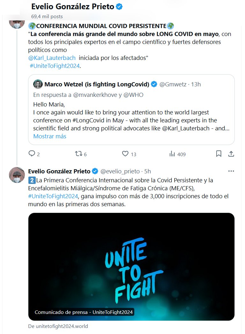This screenshot has width=245, height=334.
Task: Open quoted tweet author Marco Wetzel name
Action: tap(97, 84)
